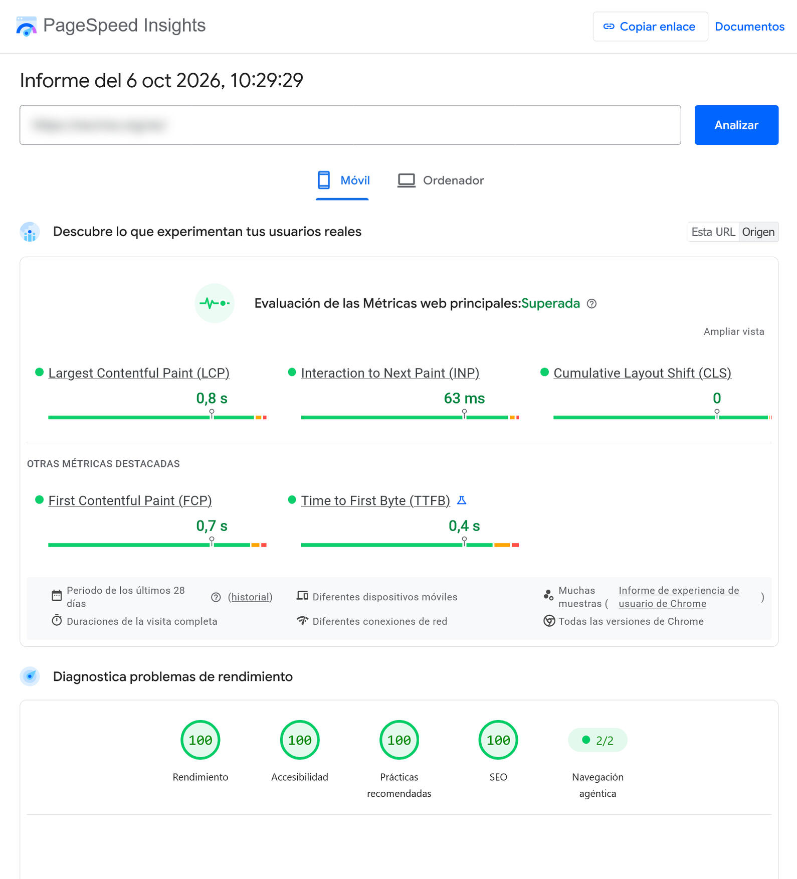Viewport: 797px width, 879px height.
Task: Click the LCP distribution bar marker
Action: (x=212, y=414)
